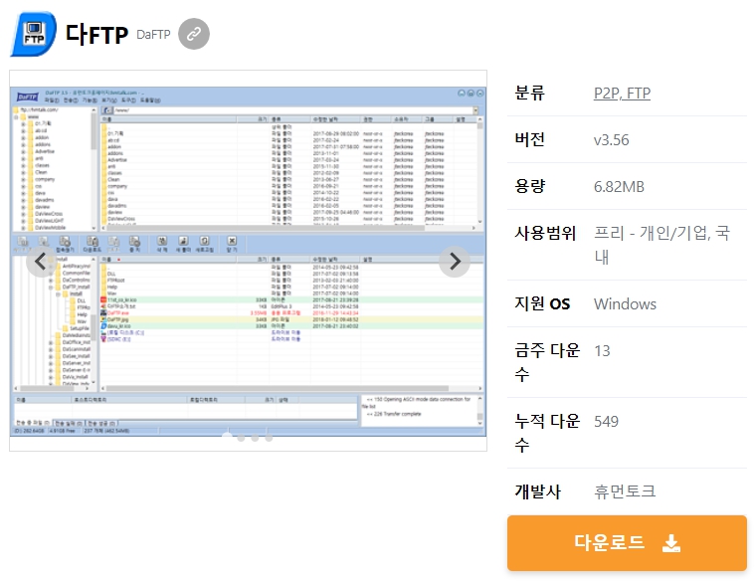Select the version value v3.56

[611, 140]
